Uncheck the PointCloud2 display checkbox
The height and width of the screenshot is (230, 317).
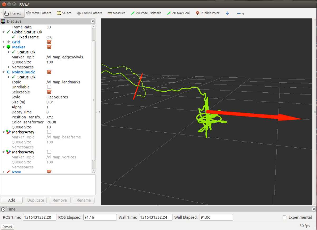[49, 72]
